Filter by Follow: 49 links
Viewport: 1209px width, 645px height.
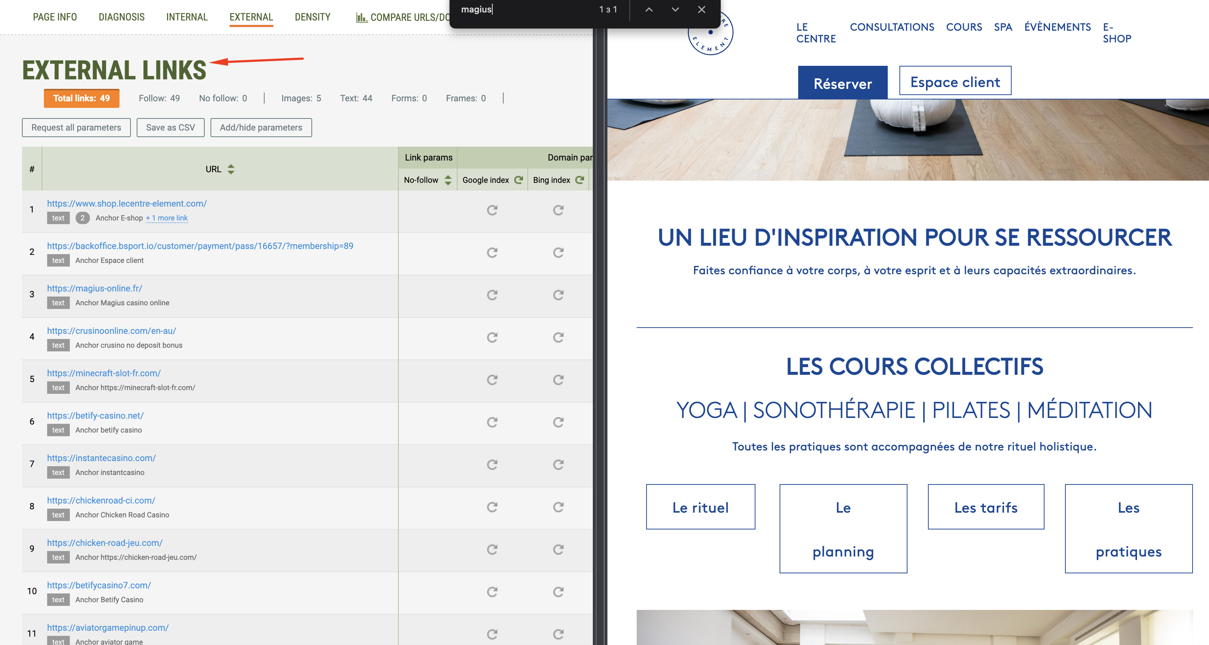159,98
